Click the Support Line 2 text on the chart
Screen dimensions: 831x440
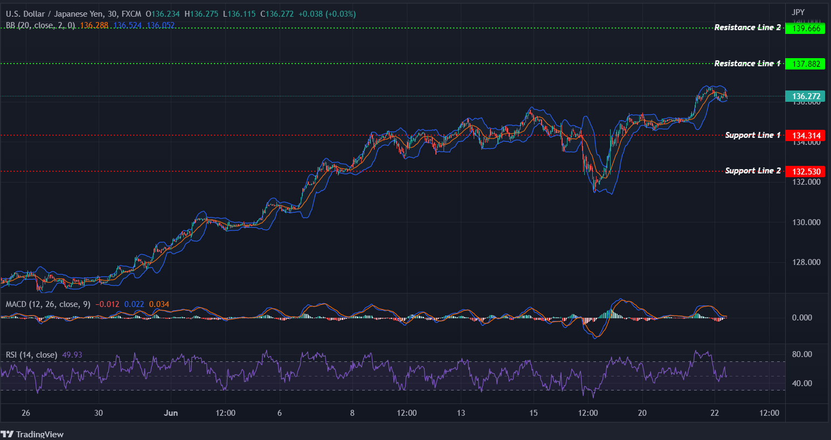pyautogui.click(x=753, y=170)
